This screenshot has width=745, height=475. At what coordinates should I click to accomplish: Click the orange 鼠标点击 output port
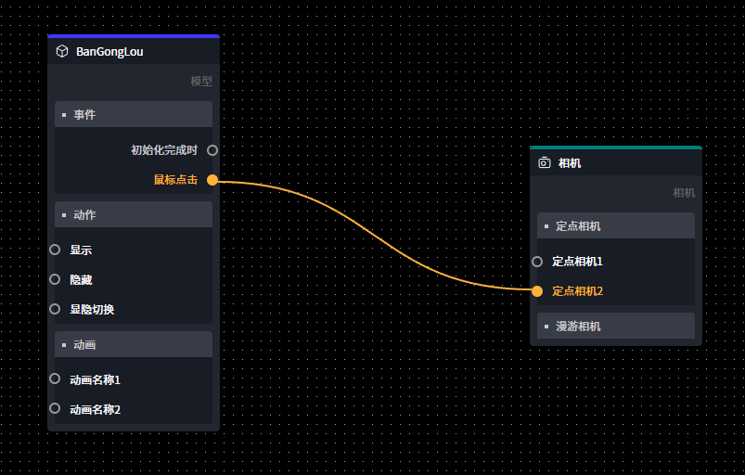212,180
